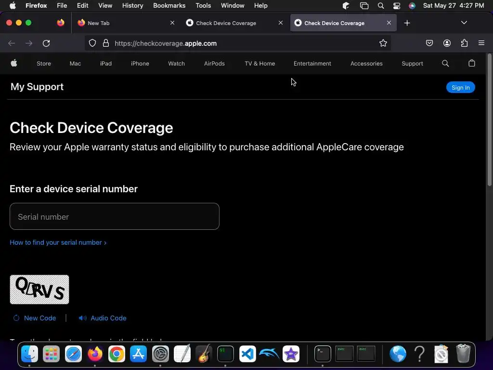Open Siri from the menu bar
The width and height of the screenshot is (493, 370).
coord(412,6)
